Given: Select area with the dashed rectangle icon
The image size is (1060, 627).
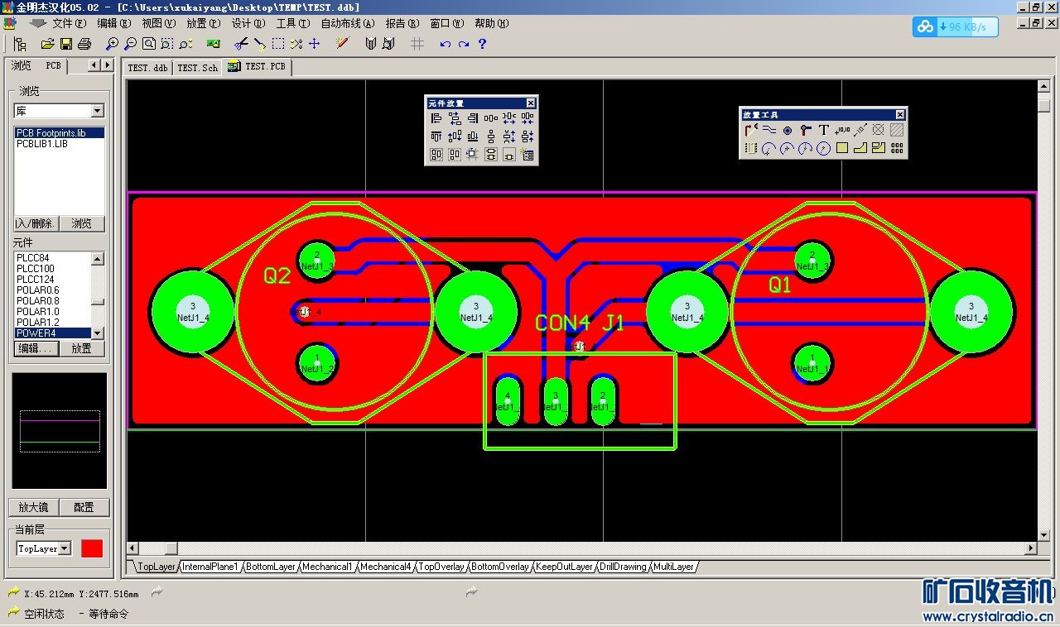Looking at the screenshot, I should coord(278,44).
